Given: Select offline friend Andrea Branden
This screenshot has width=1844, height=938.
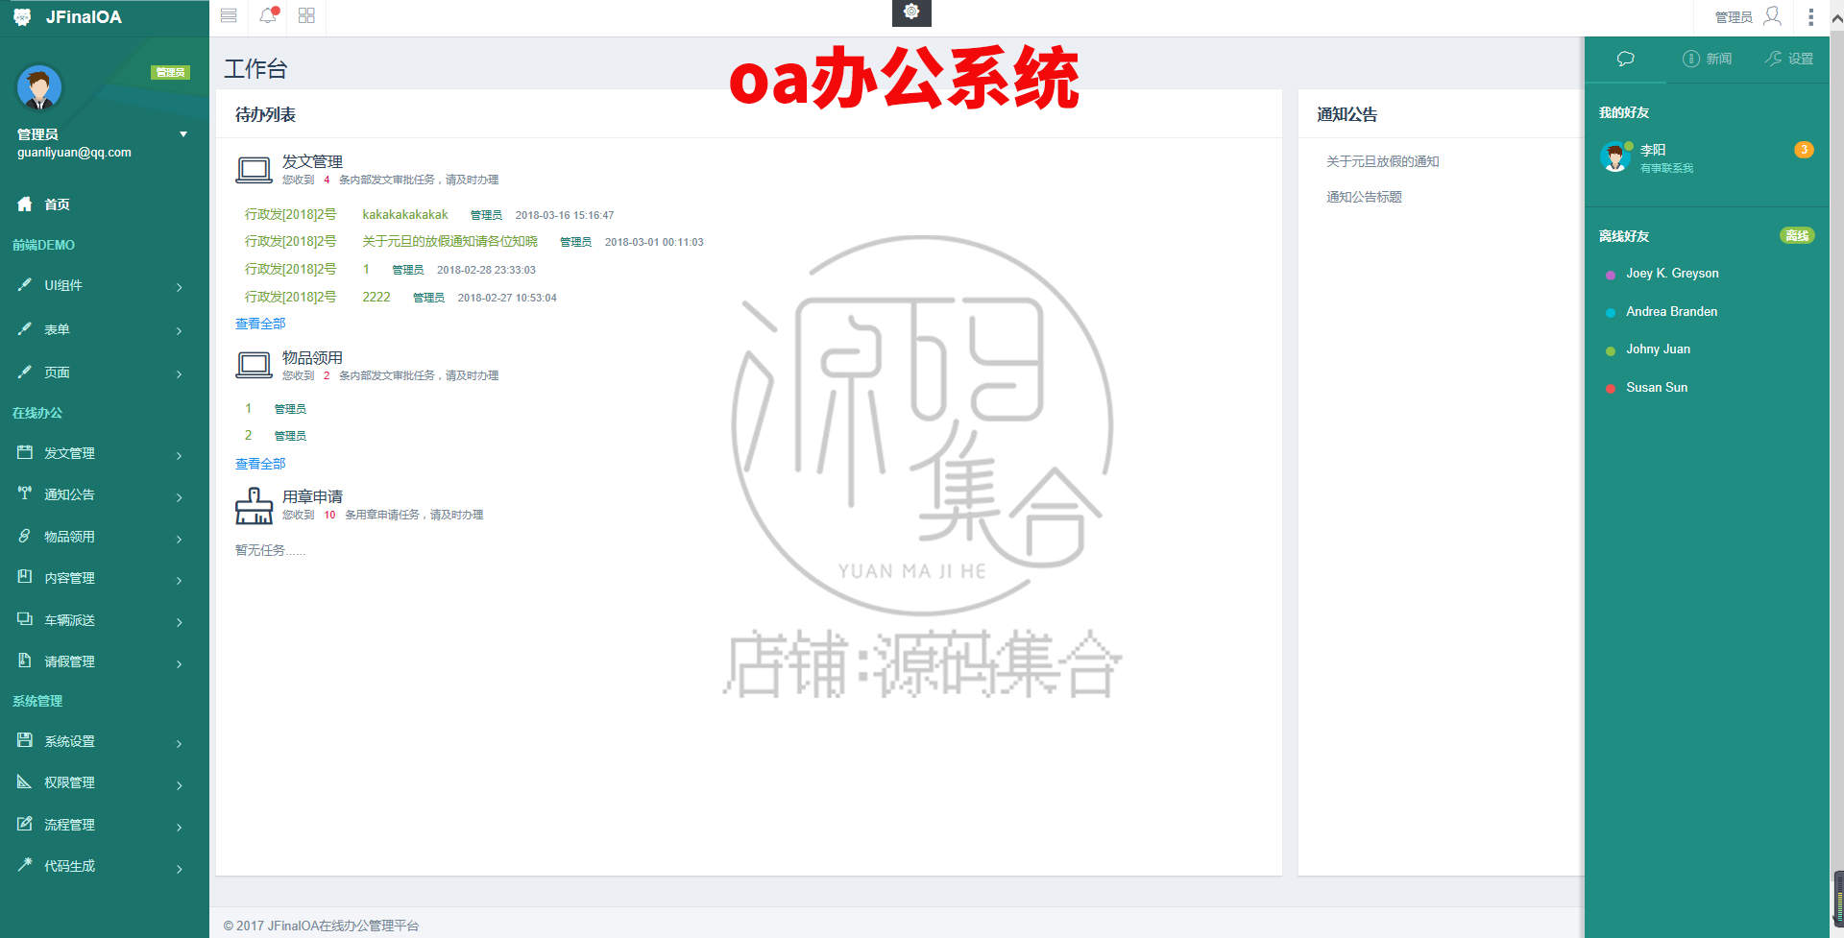Looking at the screenshot, I should pyautogui.click(x=1671, y=312).
